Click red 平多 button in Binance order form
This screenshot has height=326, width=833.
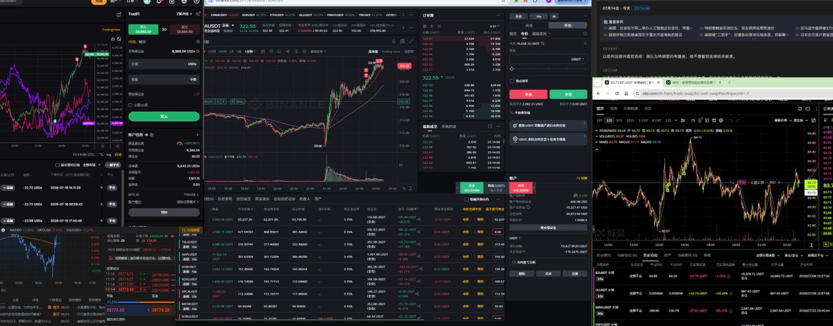click(x=527, y=94)
